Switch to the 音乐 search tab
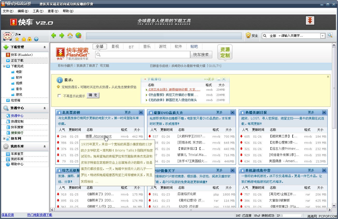 coord(147,47)
